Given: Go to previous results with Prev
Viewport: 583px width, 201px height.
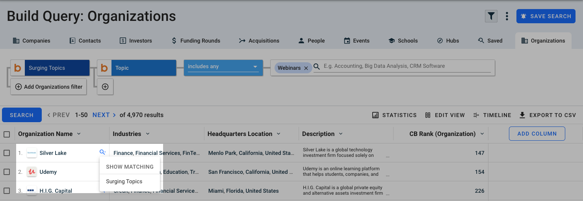Looking at the screenshot, I should point(58,115).
